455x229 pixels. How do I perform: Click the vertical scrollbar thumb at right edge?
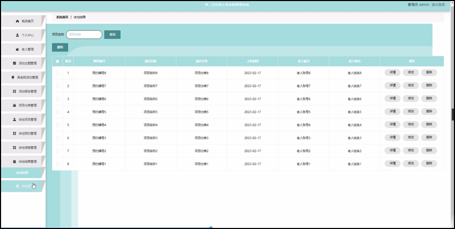coord(453,114)
